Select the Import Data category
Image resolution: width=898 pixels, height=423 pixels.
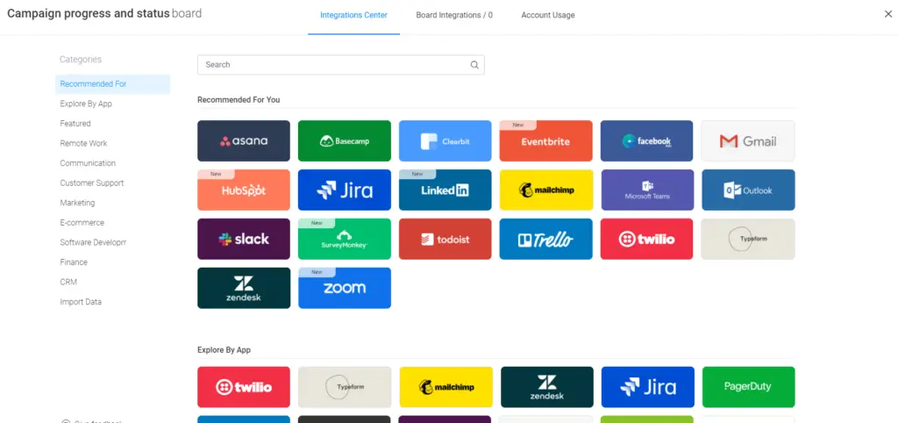tap(81, 302)
